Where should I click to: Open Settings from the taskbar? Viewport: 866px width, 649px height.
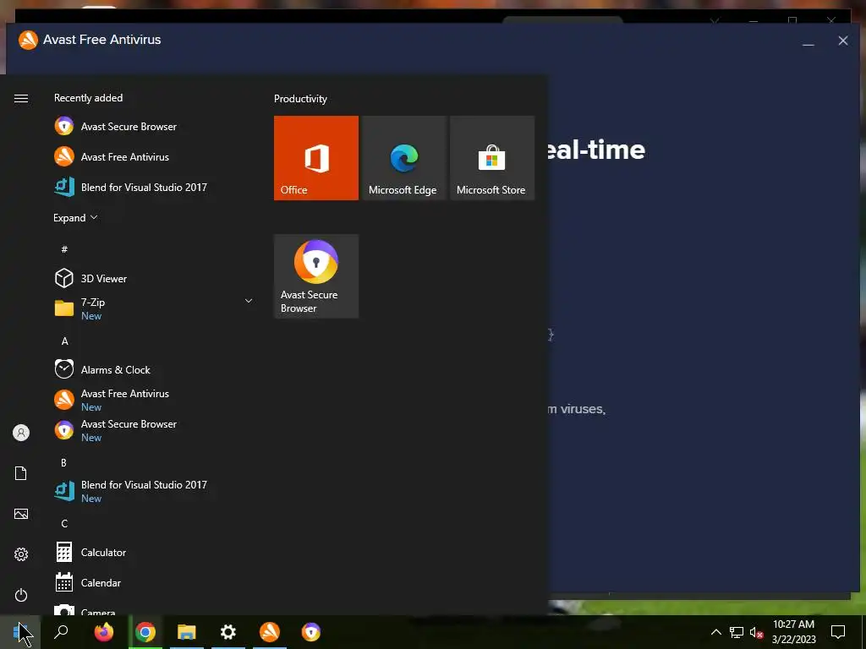pyautogui.click(x=228, y=632)
